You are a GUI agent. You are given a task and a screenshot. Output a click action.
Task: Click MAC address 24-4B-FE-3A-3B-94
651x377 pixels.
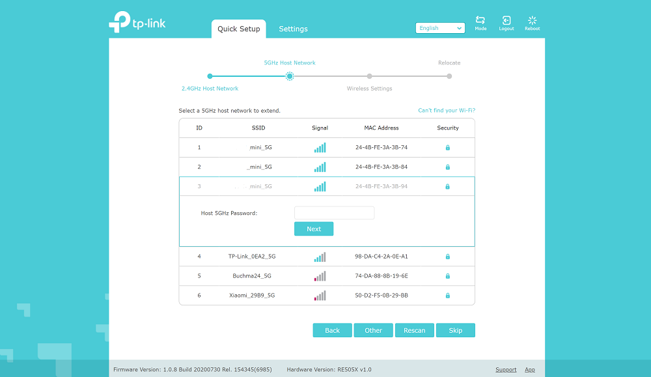381,186
